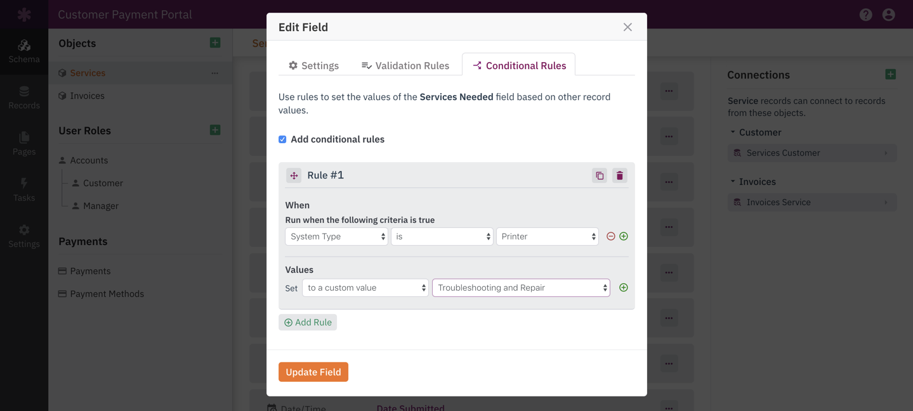Click the Update Field button
This screenshot has width=913, height=411.
coord(313,372)
